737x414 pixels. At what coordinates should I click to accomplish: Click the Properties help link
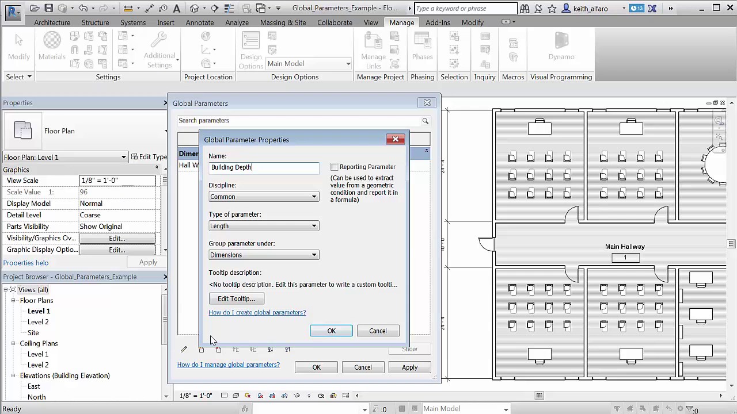pos(26,262)
